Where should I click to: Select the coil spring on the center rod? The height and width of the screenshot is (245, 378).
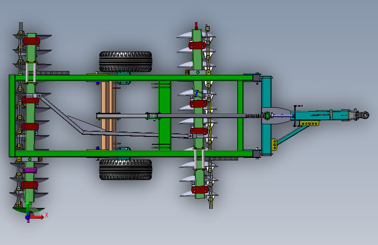pos(255,116)
